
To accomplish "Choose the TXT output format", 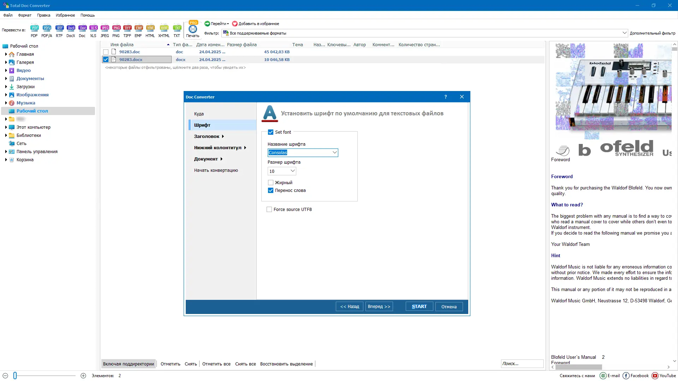I will pyautogui.click(x=177, y=30).
